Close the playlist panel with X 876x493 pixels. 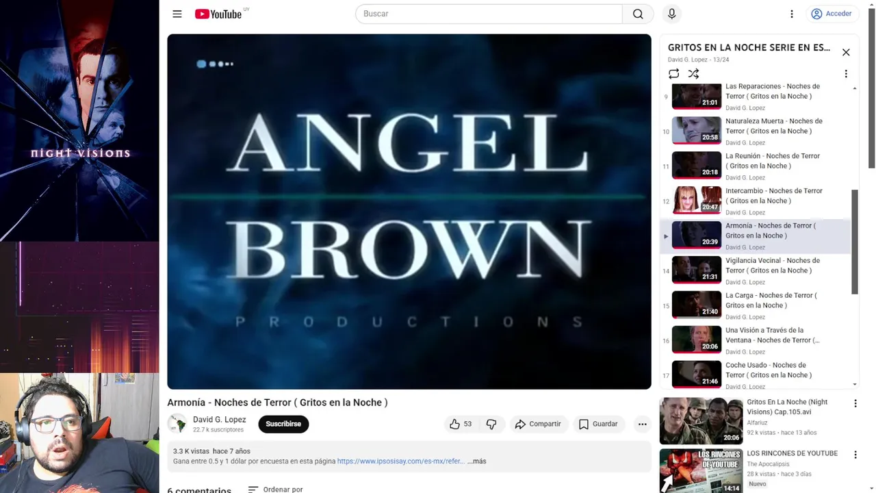click(x=846, y=52)
